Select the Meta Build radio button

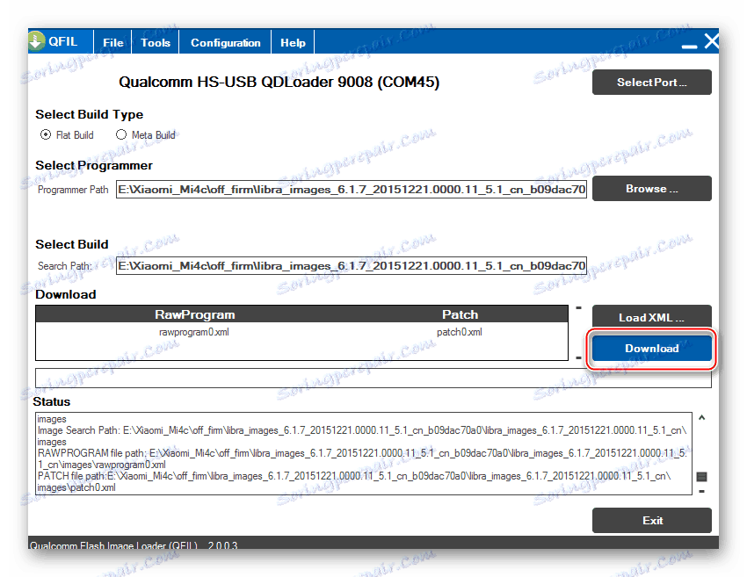point(121,134)
